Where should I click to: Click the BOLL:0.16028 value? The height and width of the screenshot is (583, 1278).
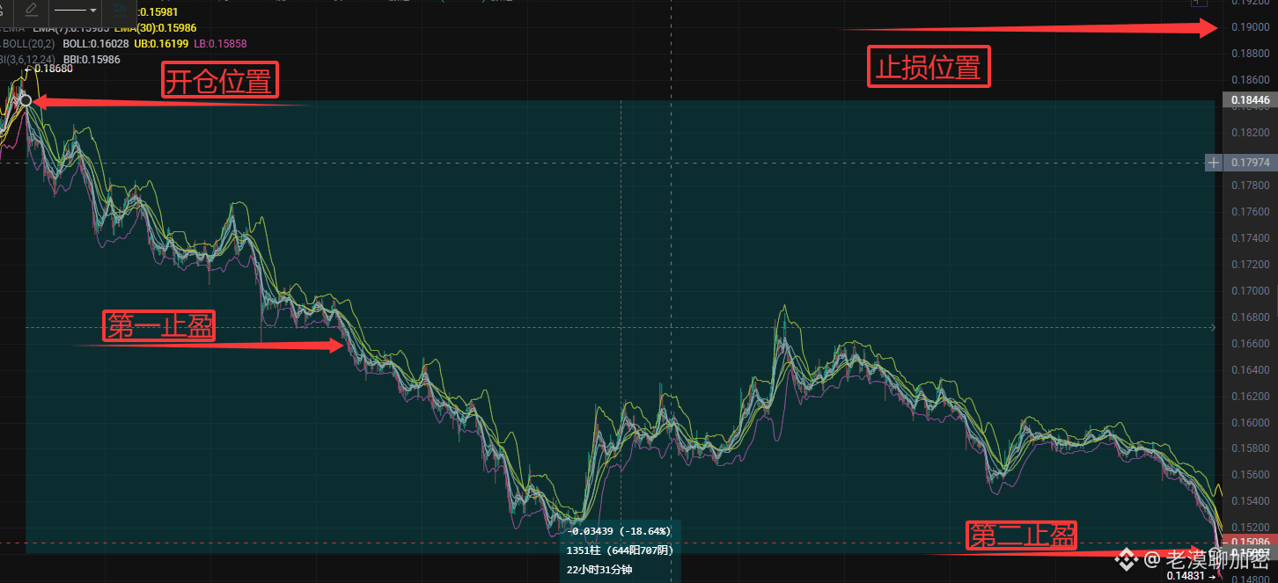[x=96, y=43]
